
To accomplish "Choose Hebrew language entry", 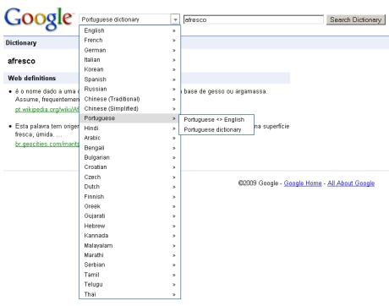I will pyautogui.click(x=129, y=226).
